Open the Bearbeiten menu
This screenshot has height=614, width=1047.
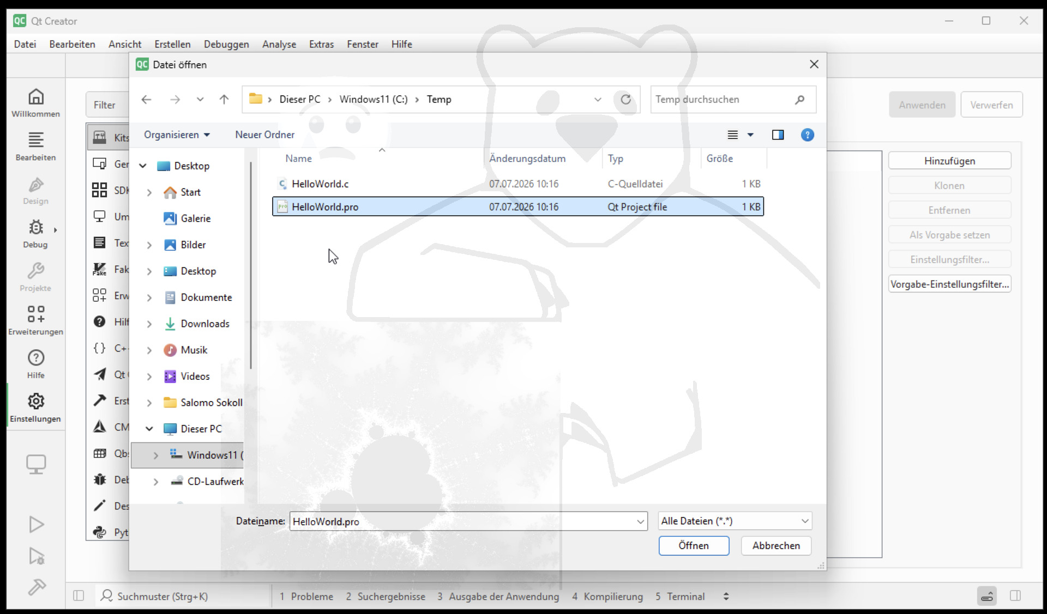(x=72, y=44)
